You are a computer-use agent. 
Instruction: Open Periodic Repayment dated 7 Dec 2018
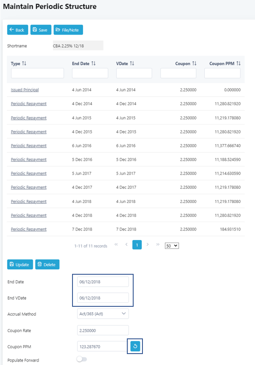tap(29, 229)
